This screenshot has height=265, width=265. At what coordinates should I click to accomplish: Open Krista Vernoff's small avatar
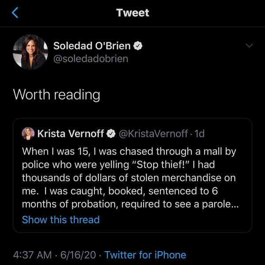(28, 133)
